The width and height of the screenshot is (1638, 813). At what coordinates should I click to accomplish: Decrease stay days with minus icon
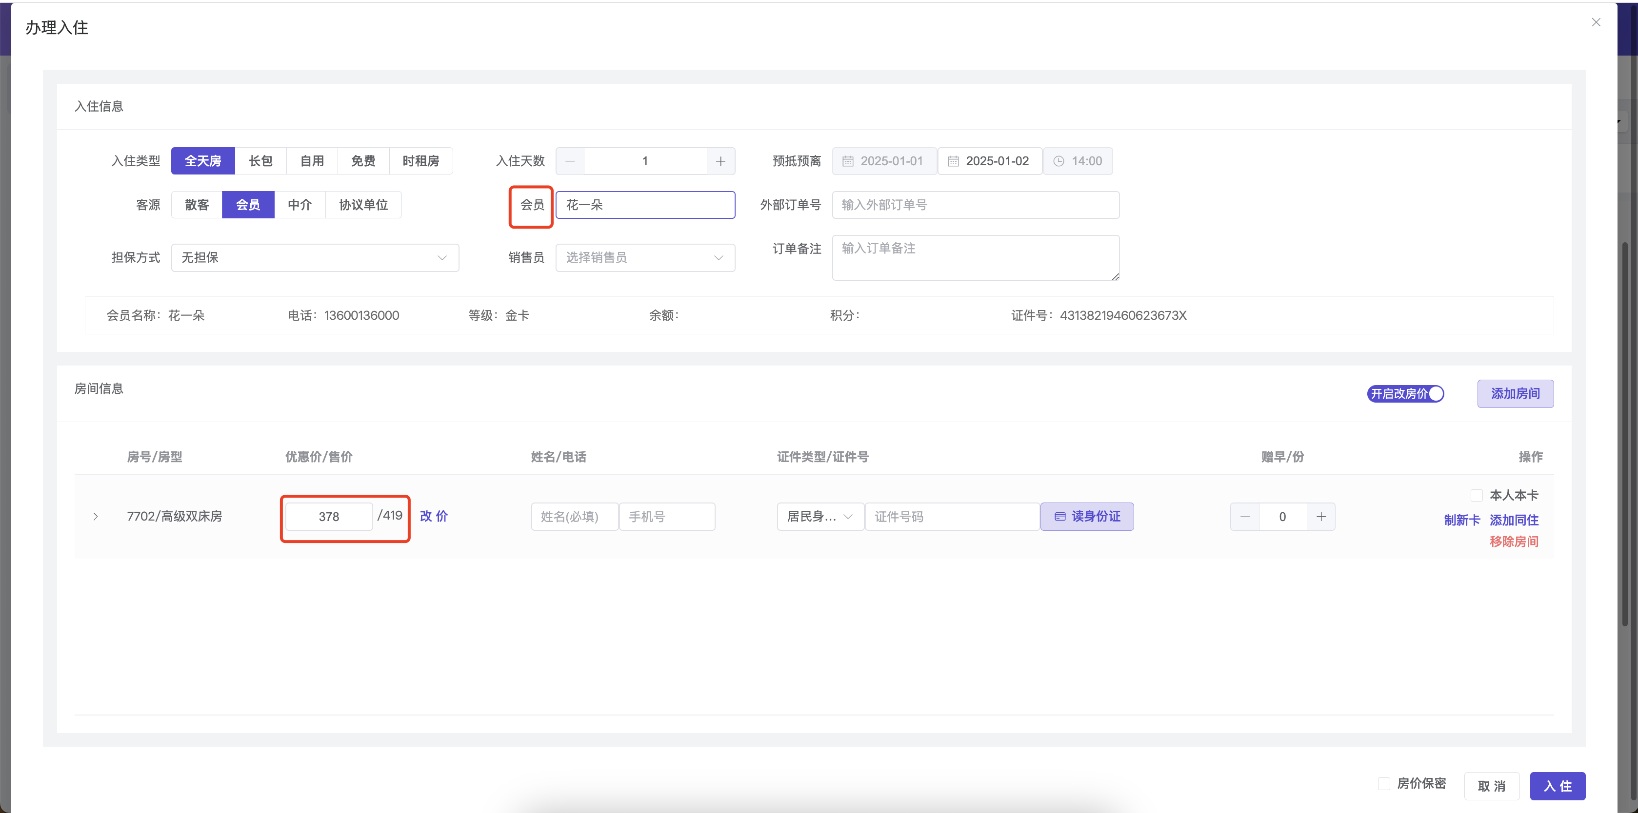pos(570,161)
